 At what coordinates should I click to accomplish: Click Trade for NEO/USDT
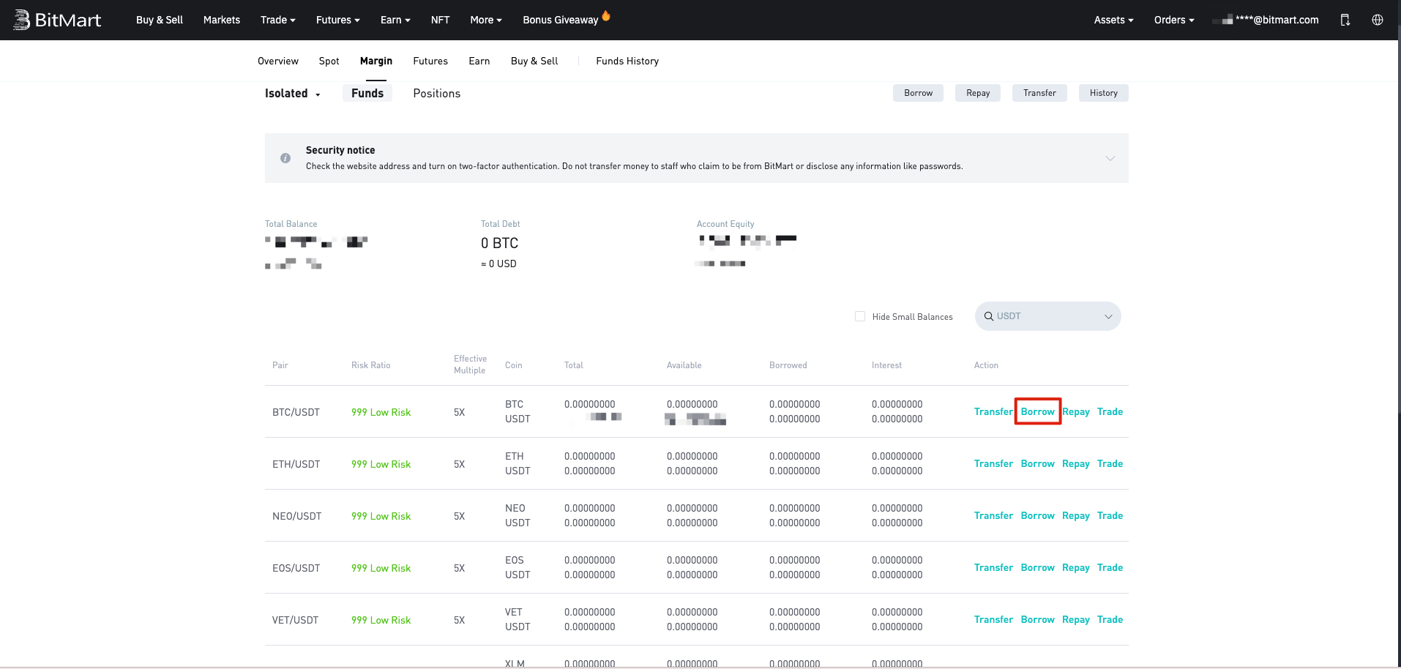pyautogui.click(x=1110, y=515)
